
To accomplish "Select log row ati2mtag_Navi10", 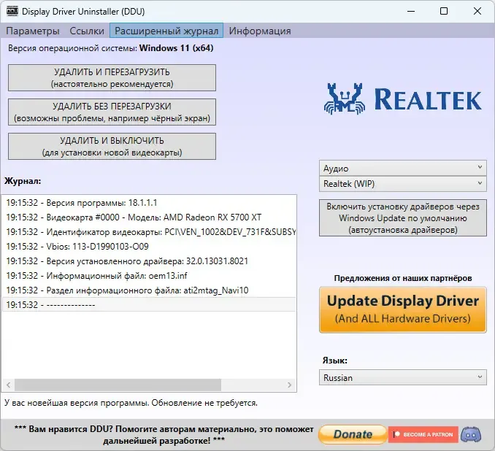I will [149, 290].
